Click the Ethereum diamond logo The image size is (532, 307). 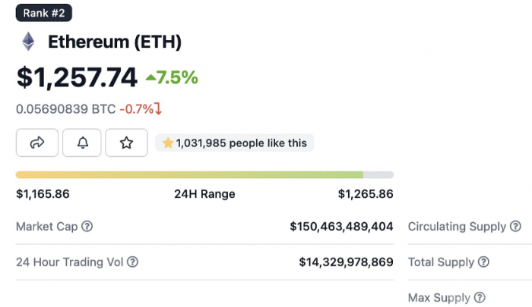tap(29, 42)
